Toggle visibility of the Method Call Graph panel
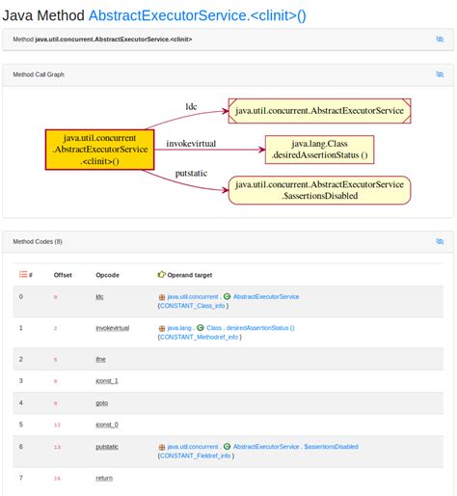This screenshot has height=496, width=457. (x=440, y=74)
